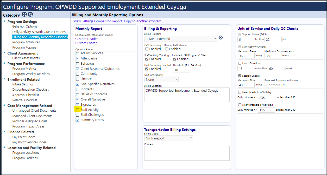Open Intake Settings
327x175 pixels.
(x=23, y=84)
